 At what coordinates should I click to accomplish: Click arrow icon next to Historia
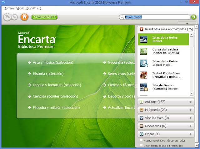coord(29,74)
